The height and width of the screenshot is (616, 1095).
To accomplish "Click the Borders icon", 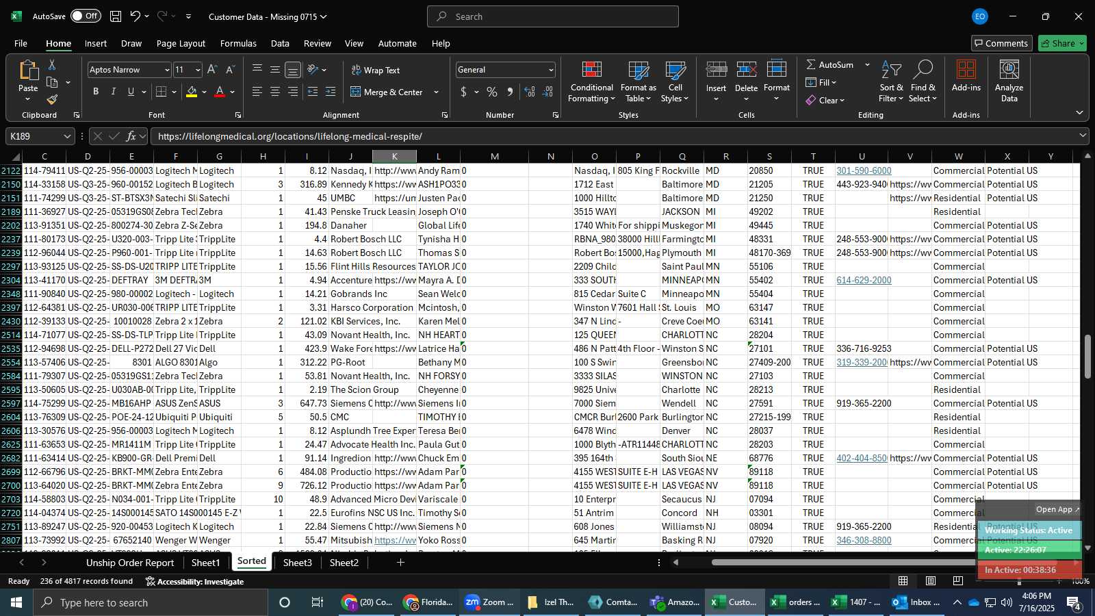I will click(161, 92).
